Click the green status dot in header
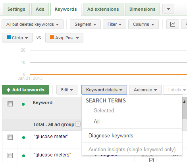The height and width of the screenshot is (162, 187). tap(23, 104)
